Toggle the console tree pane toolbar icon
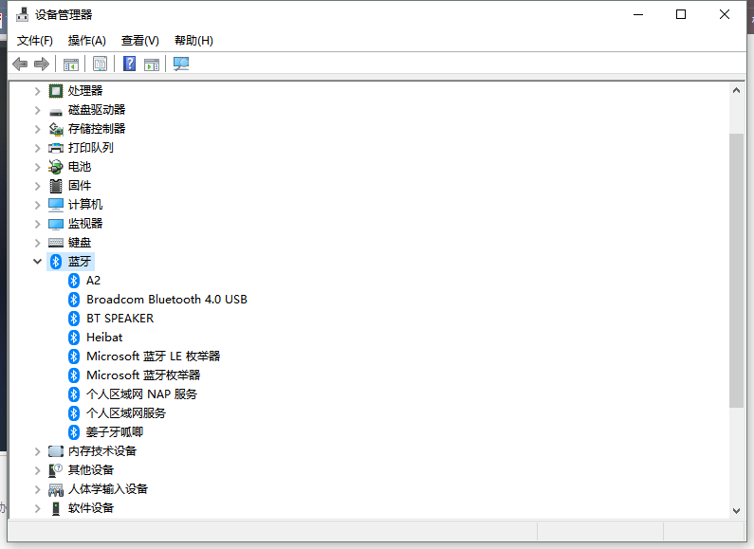 [71, 64]
